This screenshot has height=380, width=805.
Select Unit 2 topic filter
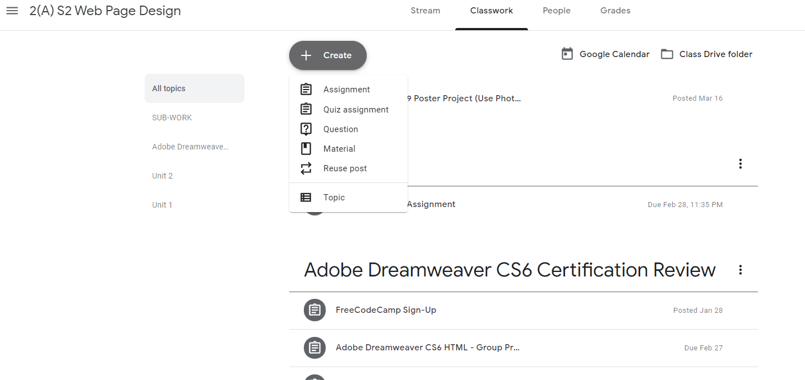[x=163, y=176]
